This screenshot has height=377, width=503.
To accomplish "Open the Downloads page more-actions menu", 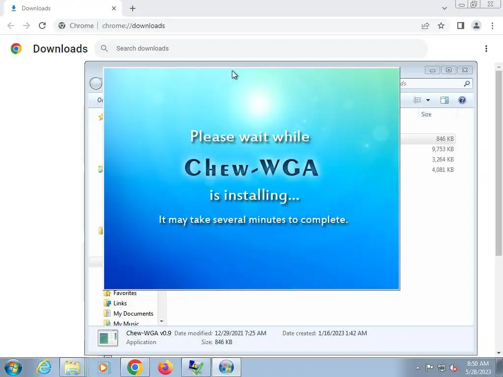I will 486,49.
